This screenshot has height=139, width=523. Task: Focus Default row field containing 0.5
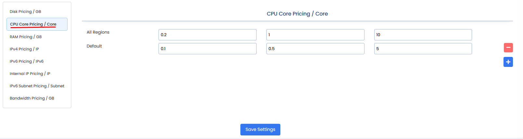[315, 49]
